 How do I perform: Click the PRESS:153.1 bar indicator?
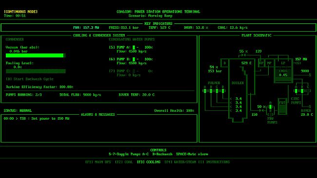click(x=124, y=27)
